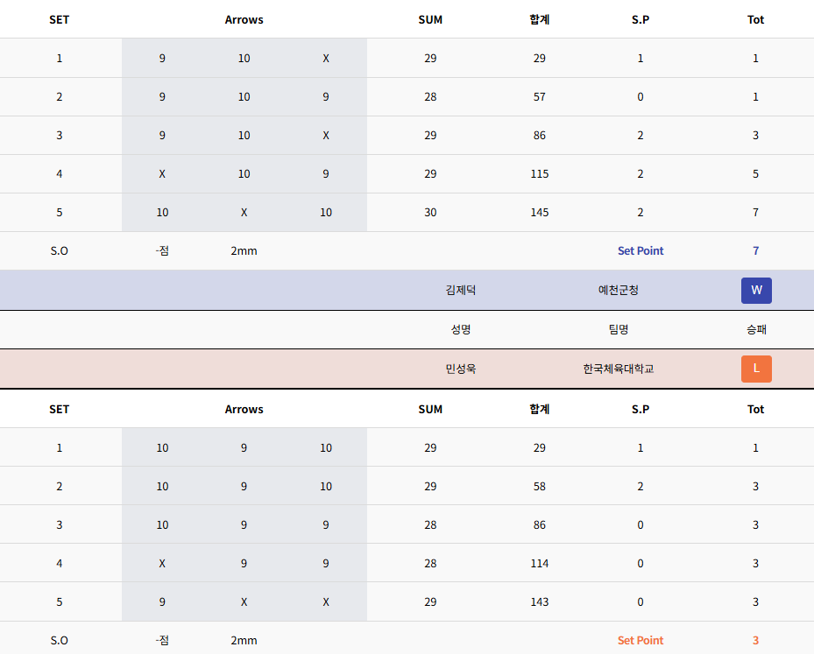Click the cumulative score 57 cell
Viewport: 814px width, 654px height.
(x=540, y=96)
